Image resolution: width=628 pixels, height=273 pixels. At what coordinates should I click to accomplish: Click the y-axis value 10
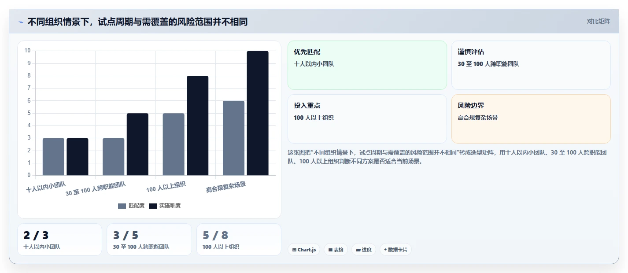[27, 51]
